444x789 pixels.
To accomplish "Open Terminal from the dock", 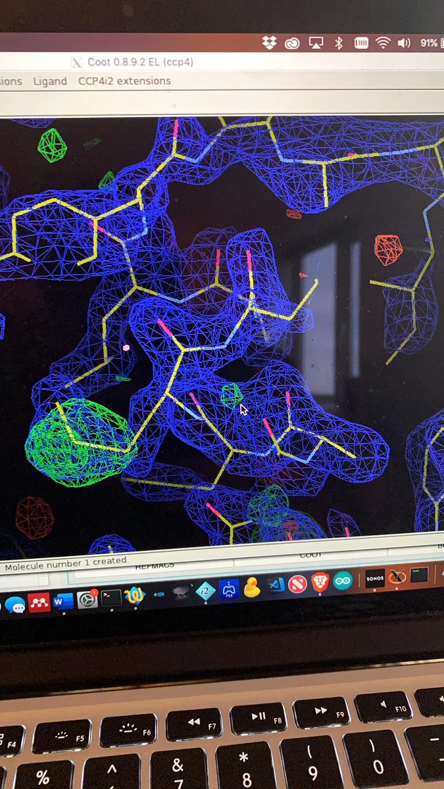I will point(111,597).
